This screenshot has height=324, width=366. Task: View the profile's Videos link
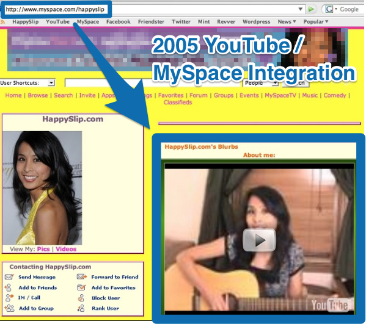pyautogui.click(x=66, y=249)
